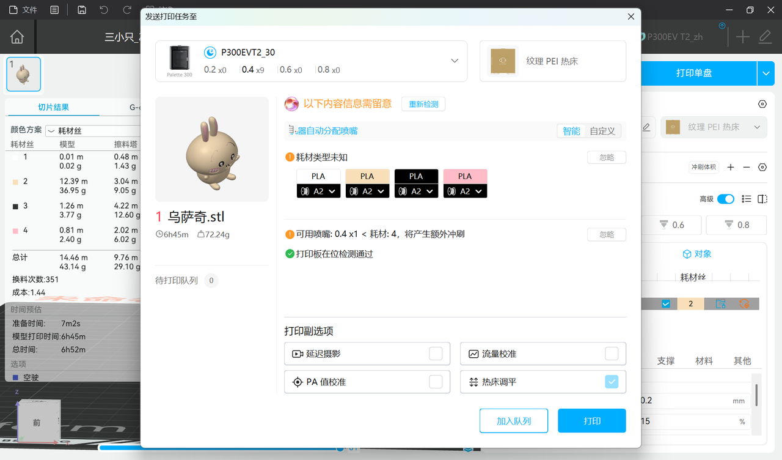Select plate 1 thumbnail in the main window
Viewport: 782px width, 460px height.
tap(24, 74)
